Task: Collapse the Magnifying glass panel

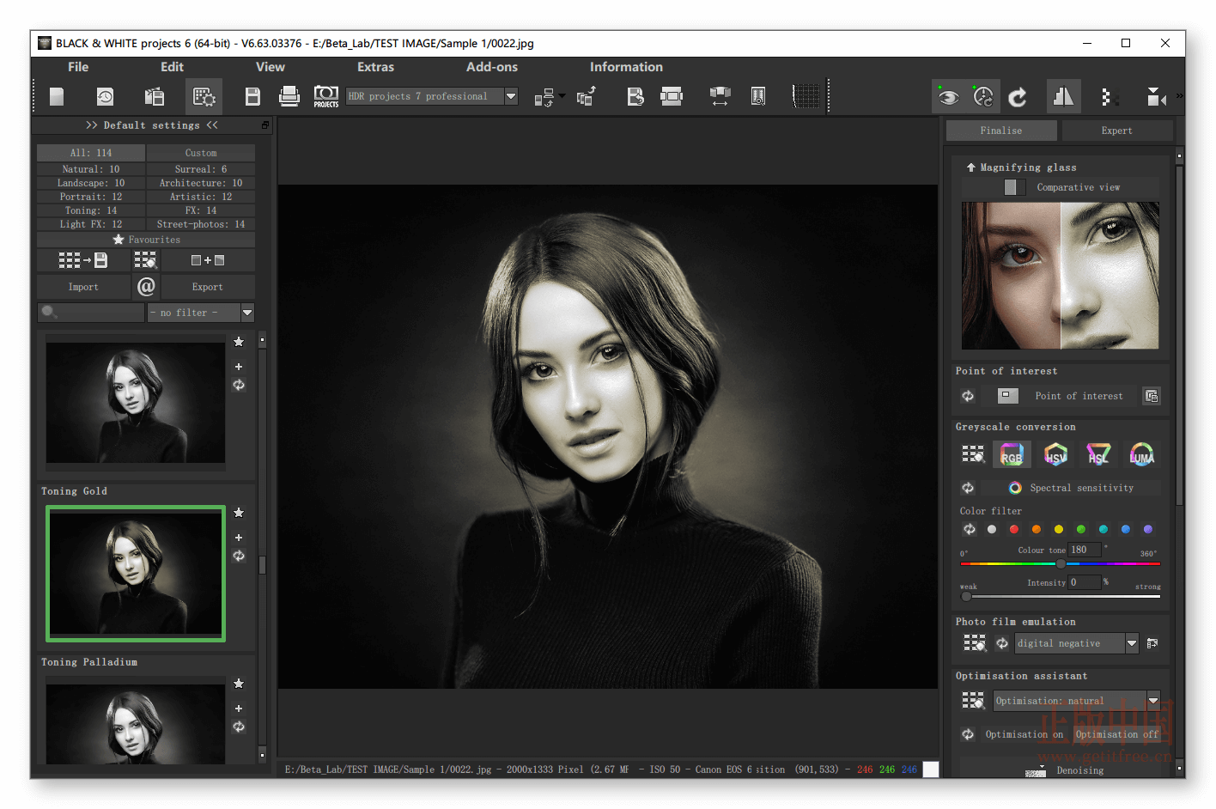Action: [x=971, y=167]
